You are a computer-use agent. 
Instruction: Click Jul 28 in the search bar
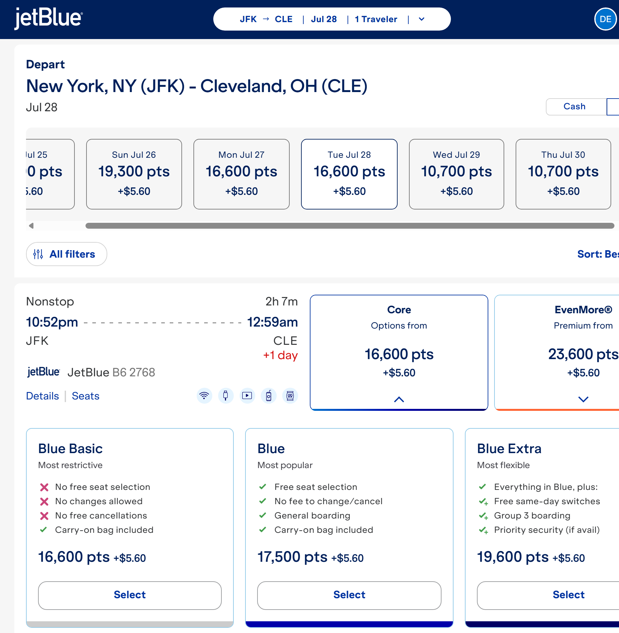[x=324, y=19]
